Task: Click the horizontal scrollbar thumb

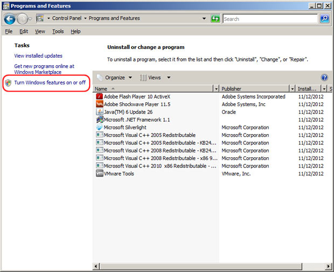Action: (200, 266)
